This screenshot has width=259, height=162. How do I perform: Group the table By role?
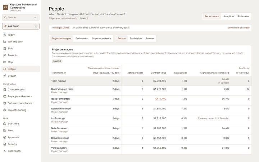pos(150,39)
